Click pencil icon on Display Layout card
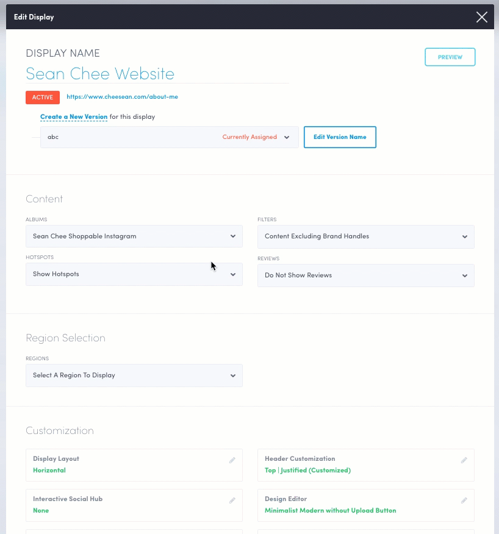The height and width of the screenshot is (534, 499). pyautogui.click(x=232, y=460)
